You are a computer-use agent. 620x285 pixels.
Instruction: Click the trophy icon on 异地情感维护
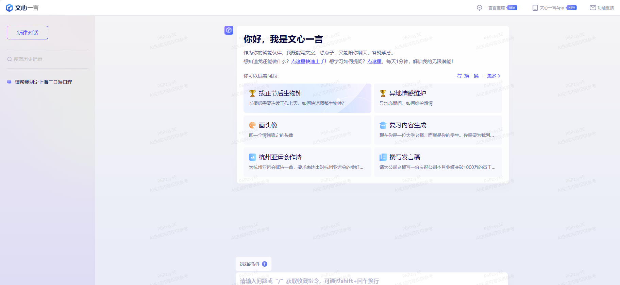pos(383,93)
